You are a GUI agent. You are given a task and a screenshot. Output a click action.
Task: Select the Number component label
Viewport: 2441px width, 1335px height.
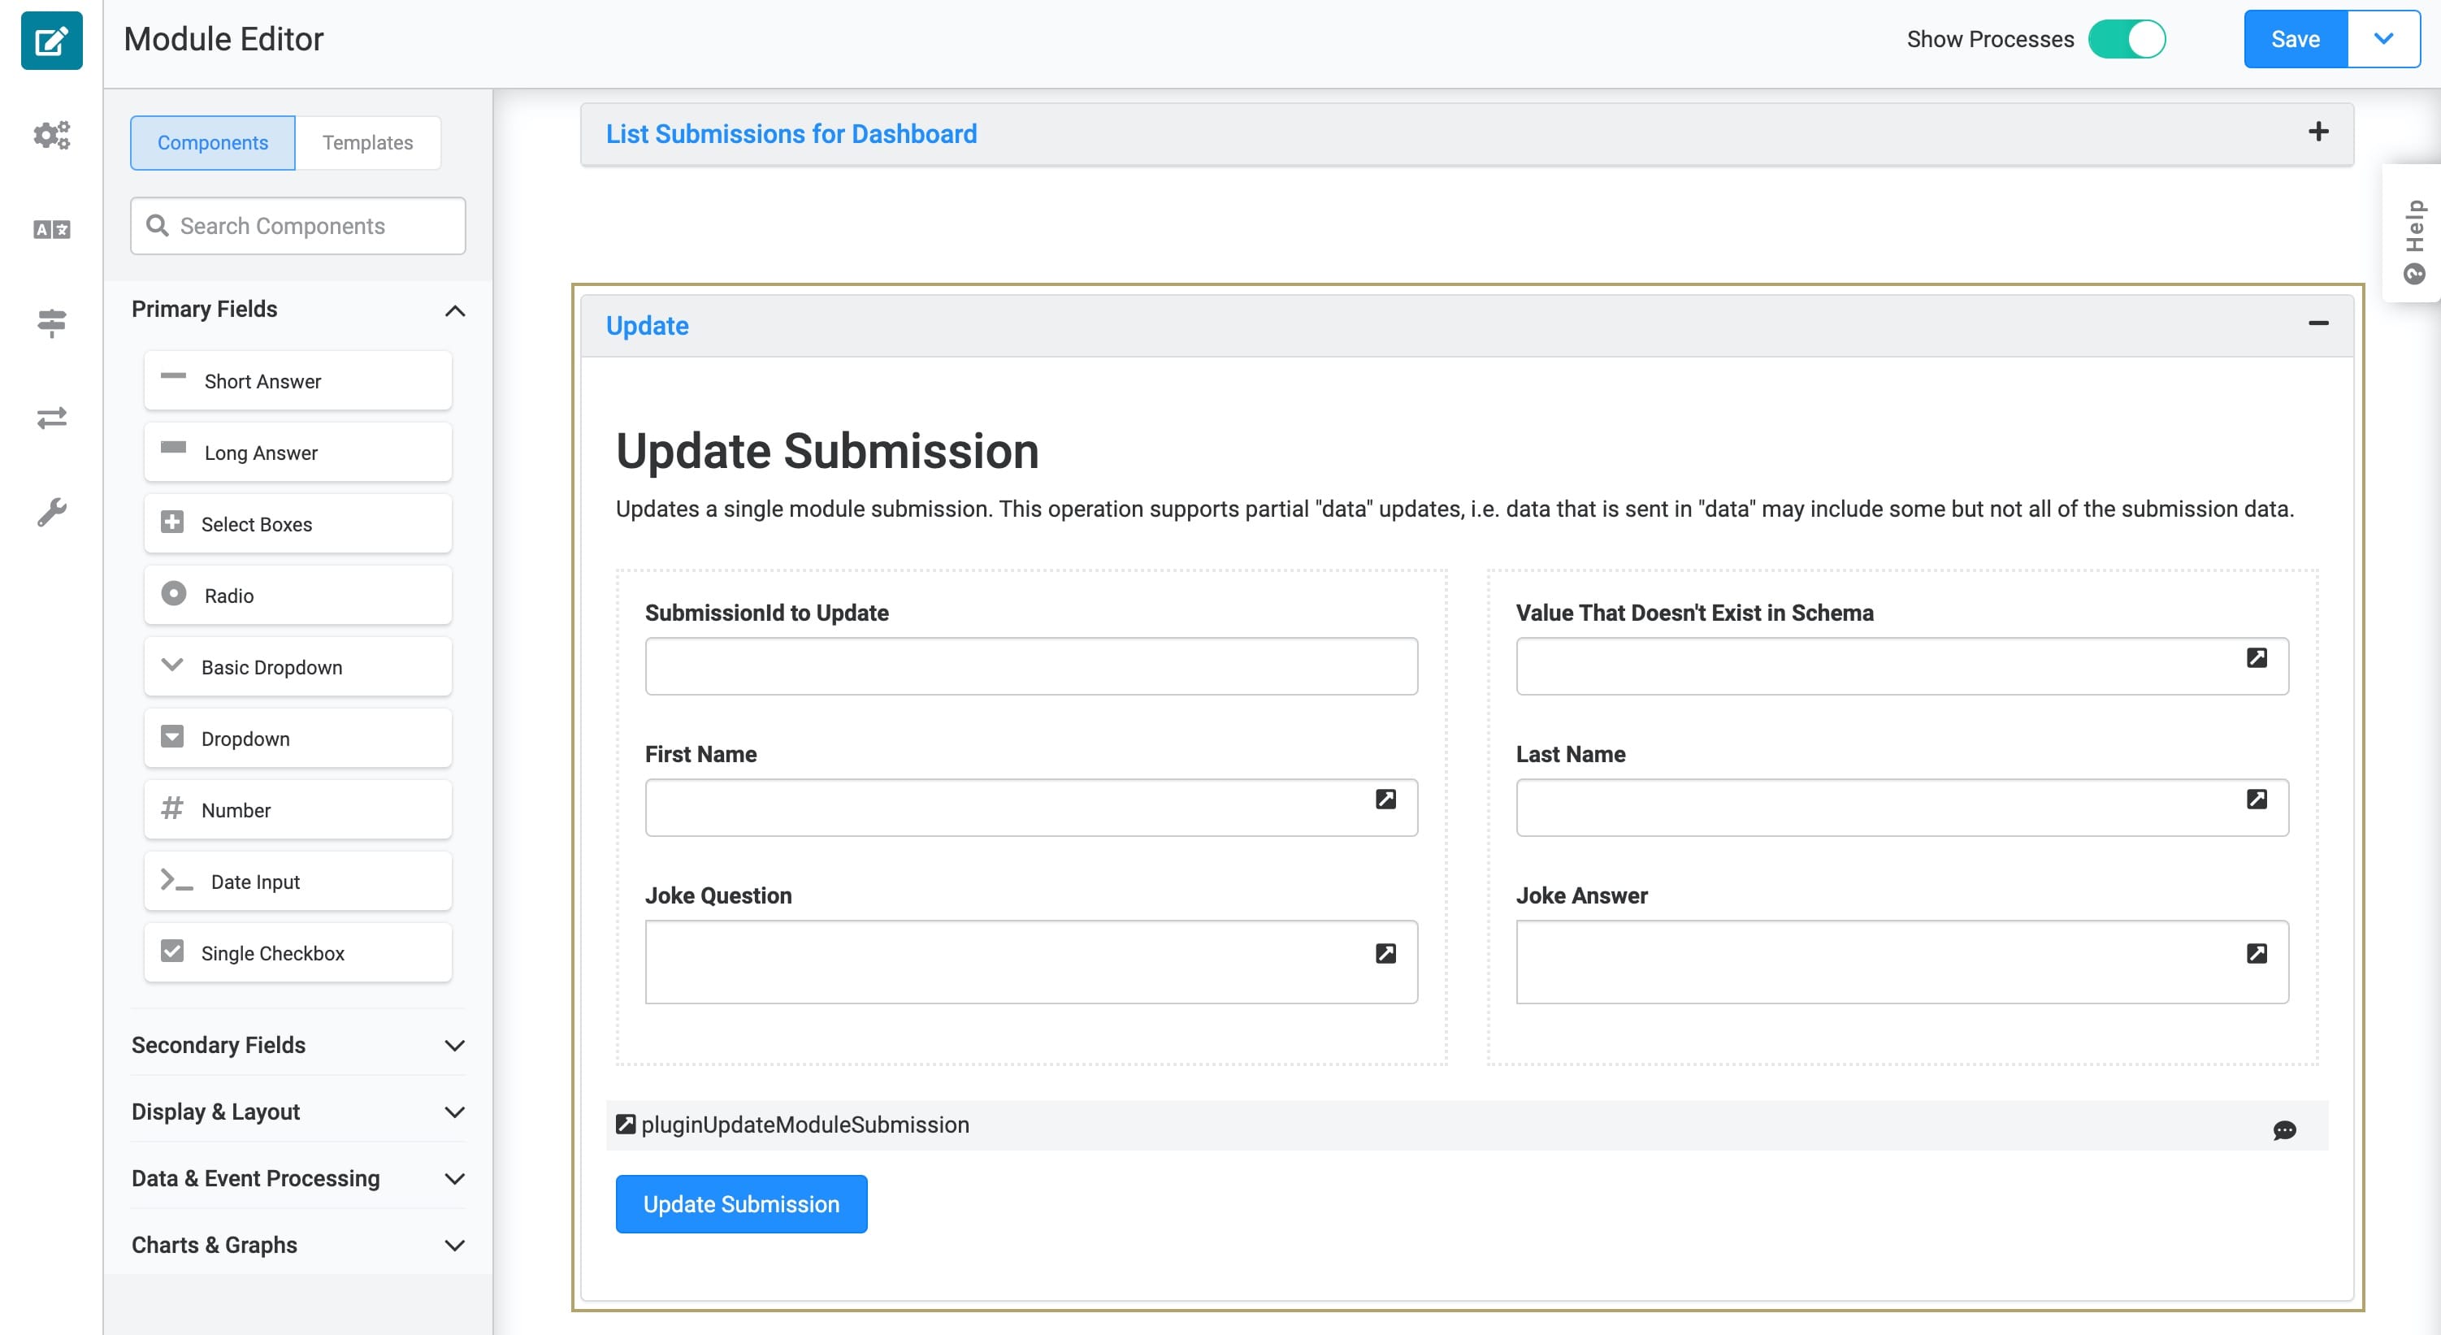point(235,810)
